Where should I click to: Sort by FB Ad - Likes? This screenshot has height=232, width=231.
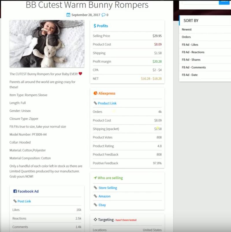190,45
